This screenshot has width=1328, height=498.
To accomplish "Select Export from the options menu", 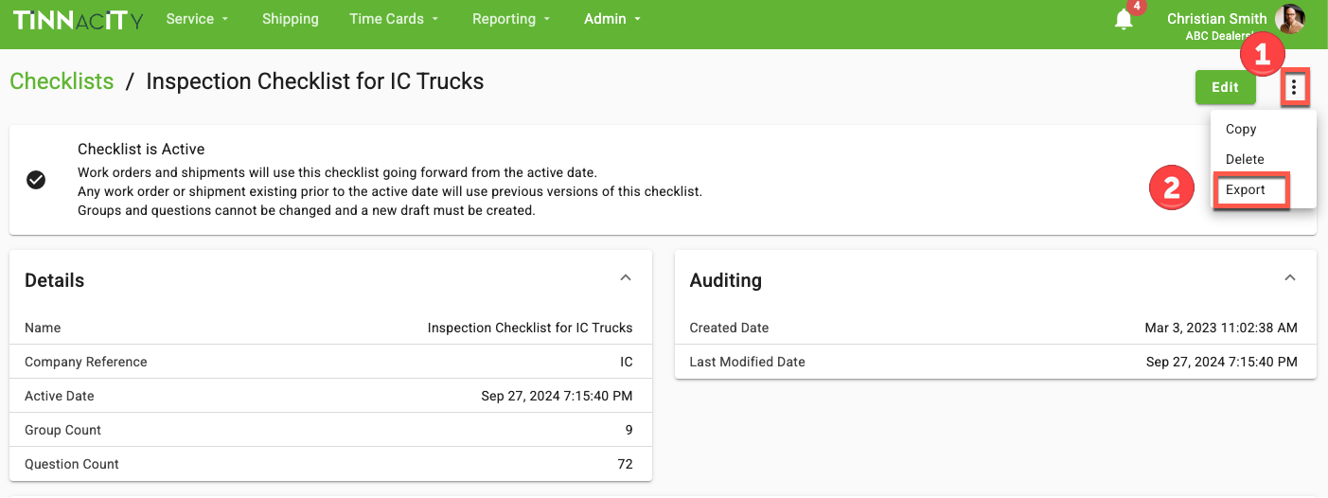I will [x=1246, y=189].
